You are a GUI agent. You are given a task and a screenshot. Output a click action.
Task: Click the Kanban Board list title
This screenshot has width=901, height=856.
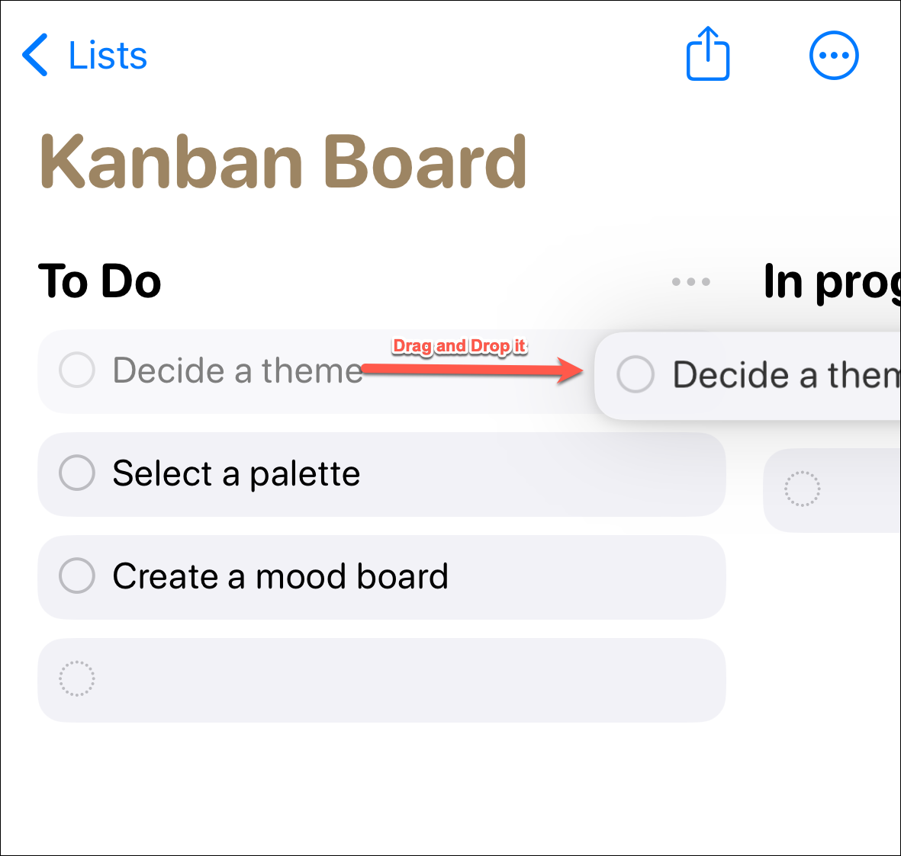[x=283, y=162]
